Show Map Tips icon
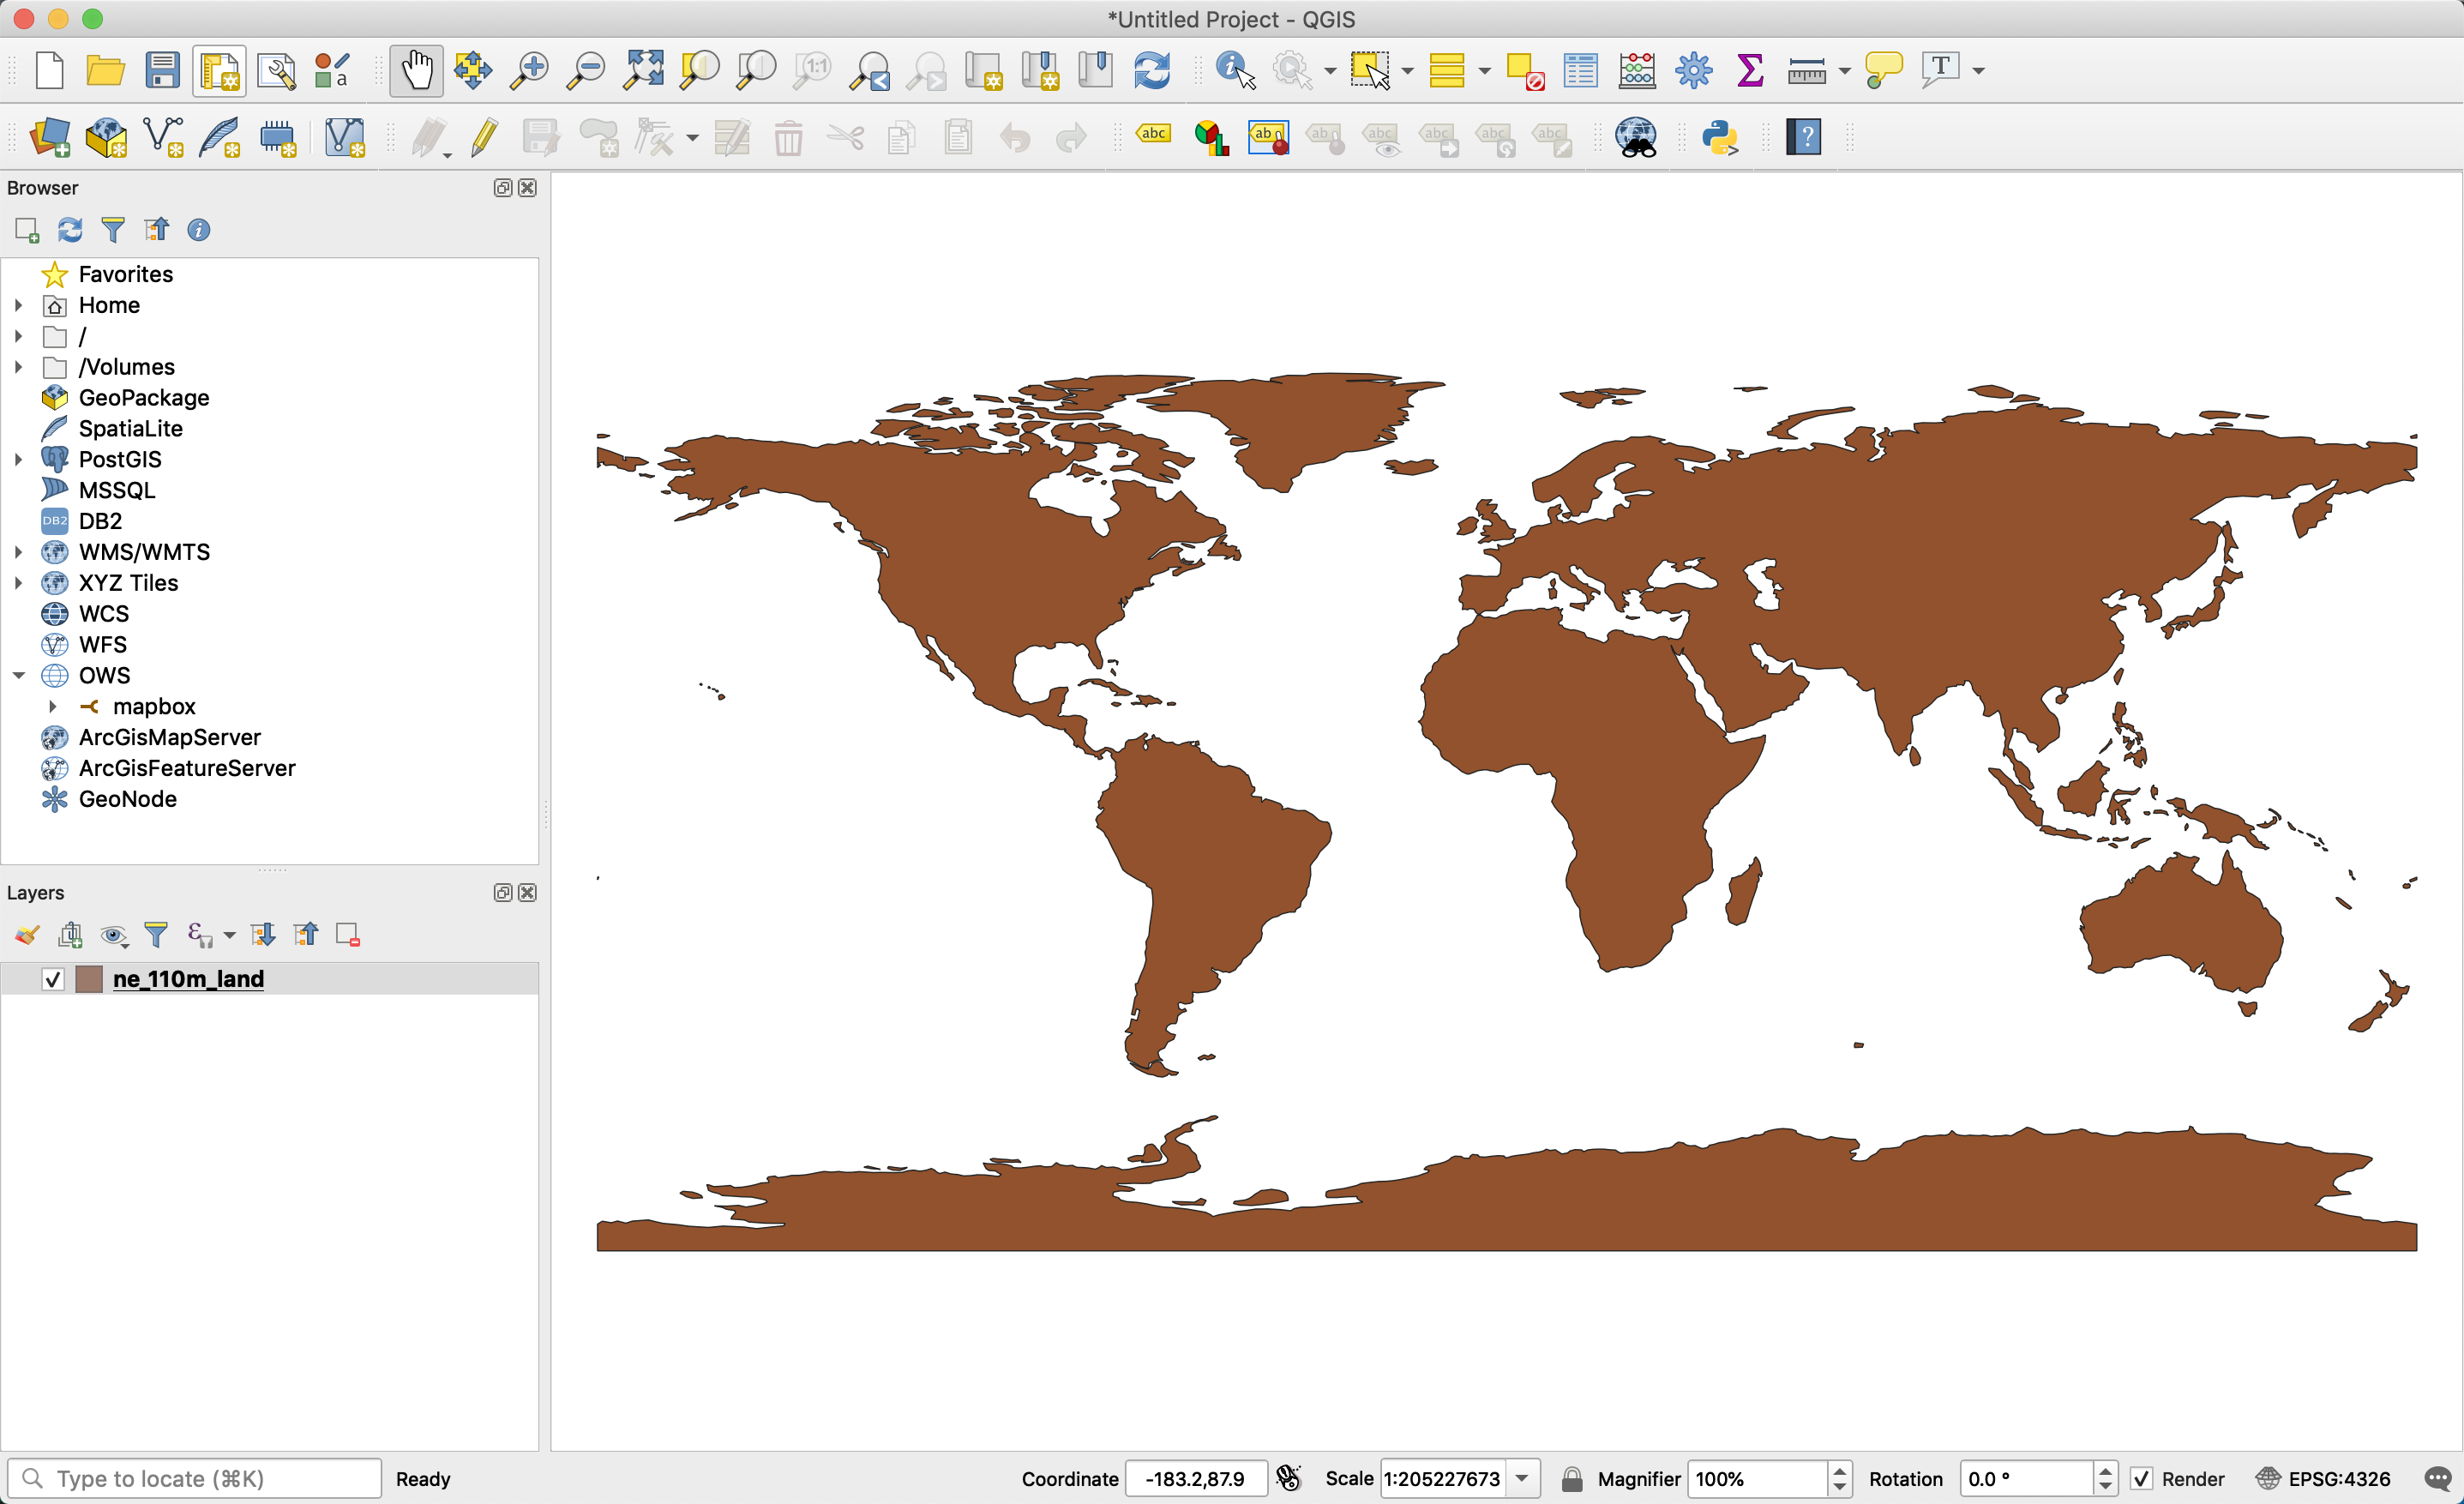The image size is (2464, 1504). pos(1884,71)
